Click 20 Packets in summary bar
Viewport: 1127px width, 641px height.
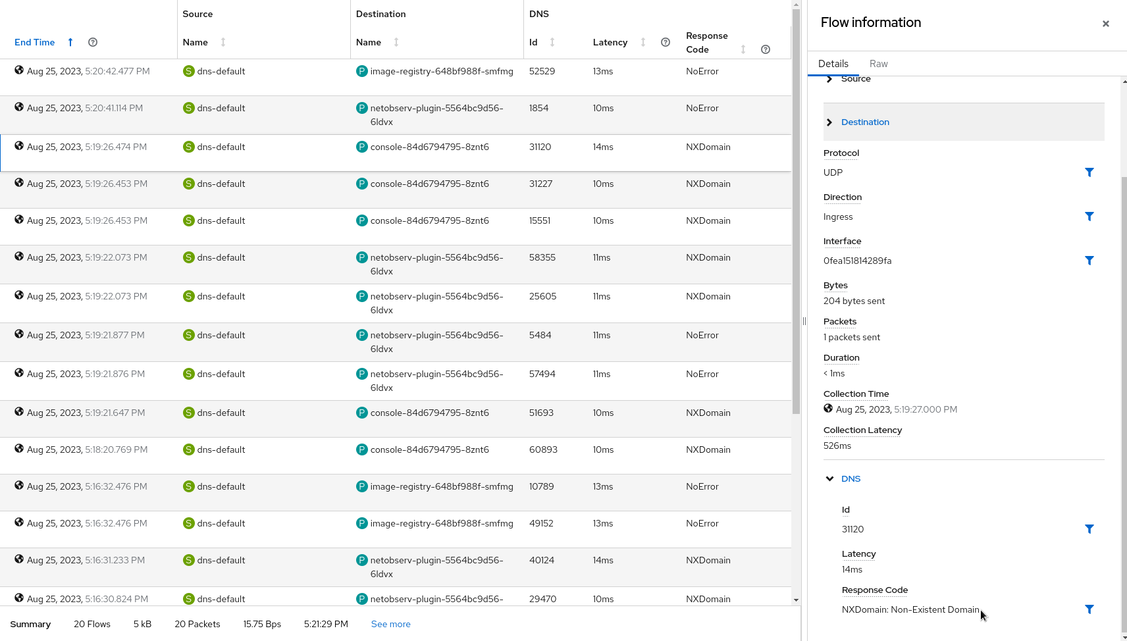point(197,624)
